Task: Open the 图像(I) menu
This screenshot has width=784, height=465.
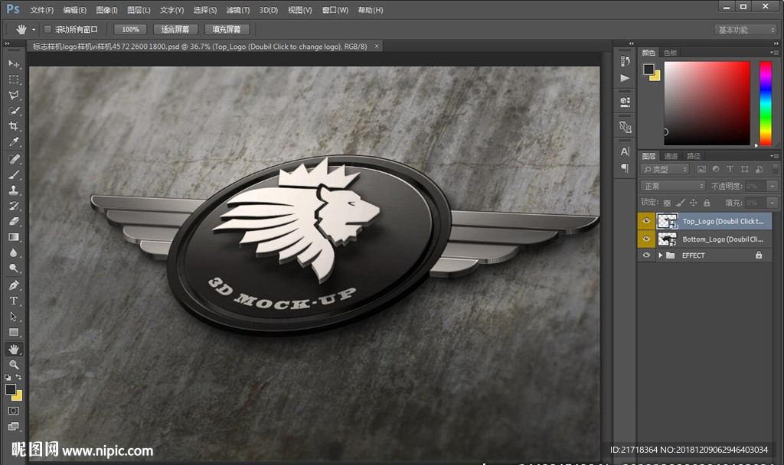Action: tap(106, 10)
